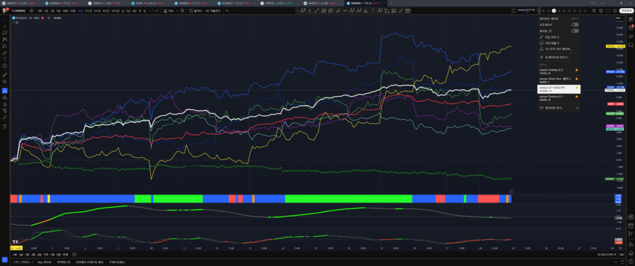This screenshot has width=635, height=266.
Task: Toggle the autosave switch in layout menu
Action: (x=575, y=24)
